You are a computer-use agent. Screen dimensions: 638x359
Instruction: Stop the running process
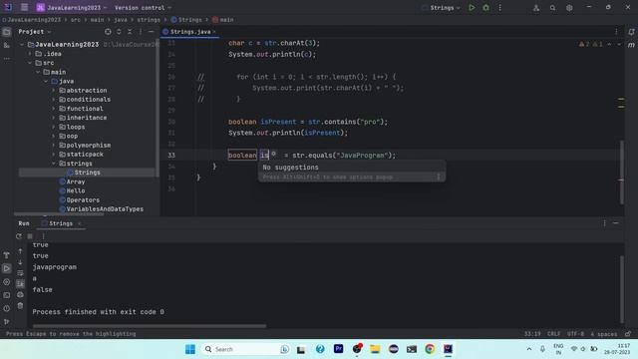[x=30, y=236]
